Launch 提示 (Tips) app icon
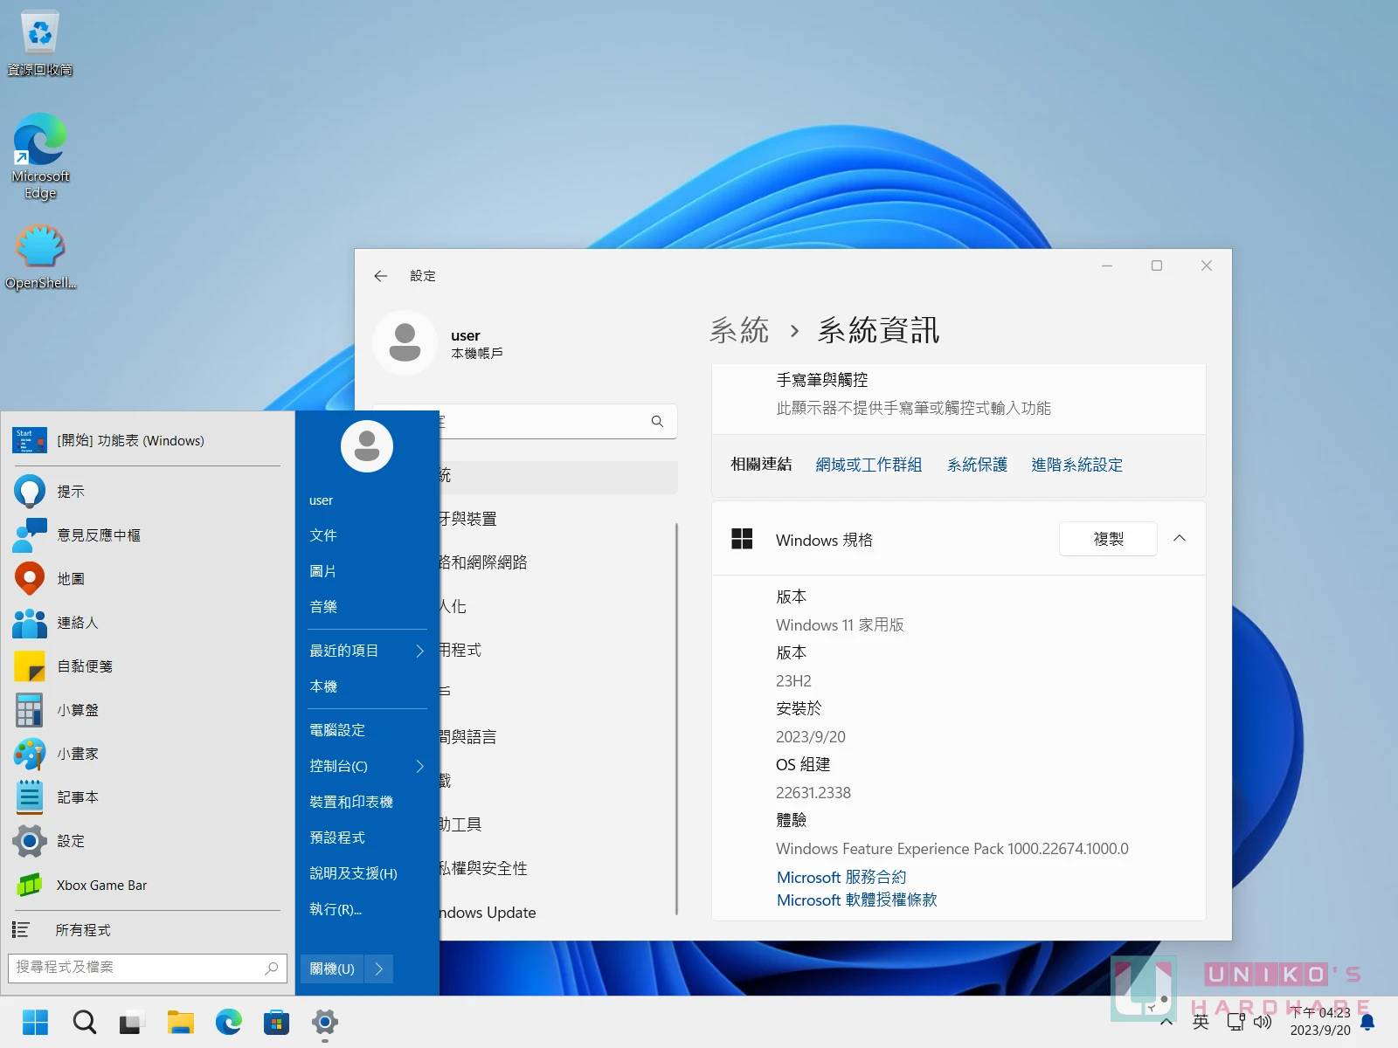1398x1048 pixels. pyautogui.click(x=30, y=492)
